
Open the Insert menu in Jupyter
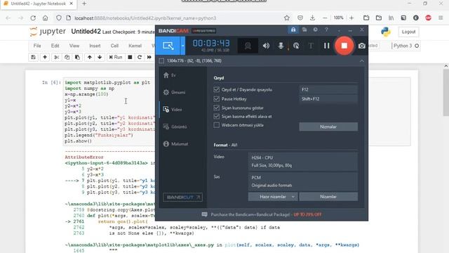(x=95, y=46)
